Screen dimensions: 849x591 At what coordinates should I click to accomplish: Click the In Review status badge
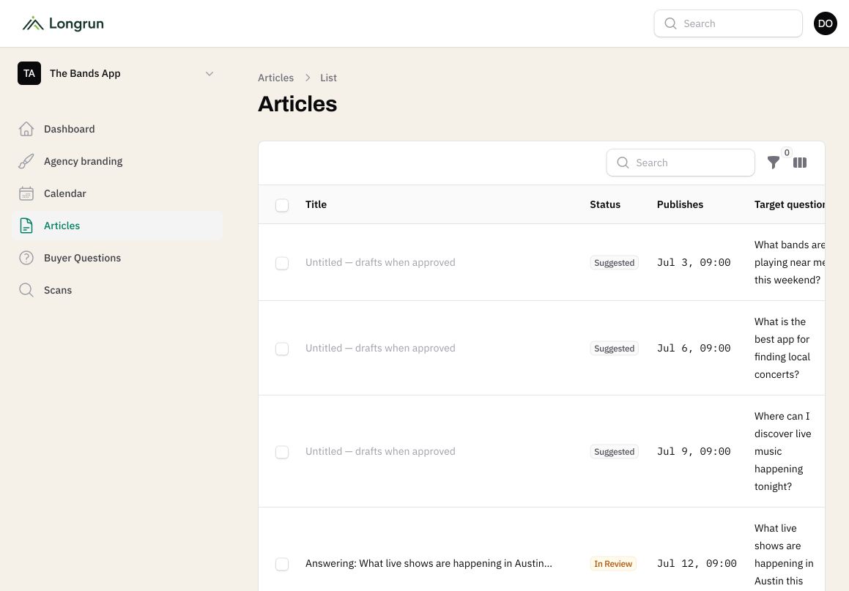(x=613, y=563)
